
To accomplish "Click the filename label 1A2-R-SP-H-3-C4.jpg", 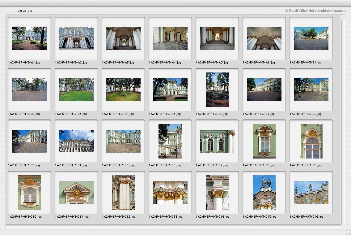I will pos(71,165).
